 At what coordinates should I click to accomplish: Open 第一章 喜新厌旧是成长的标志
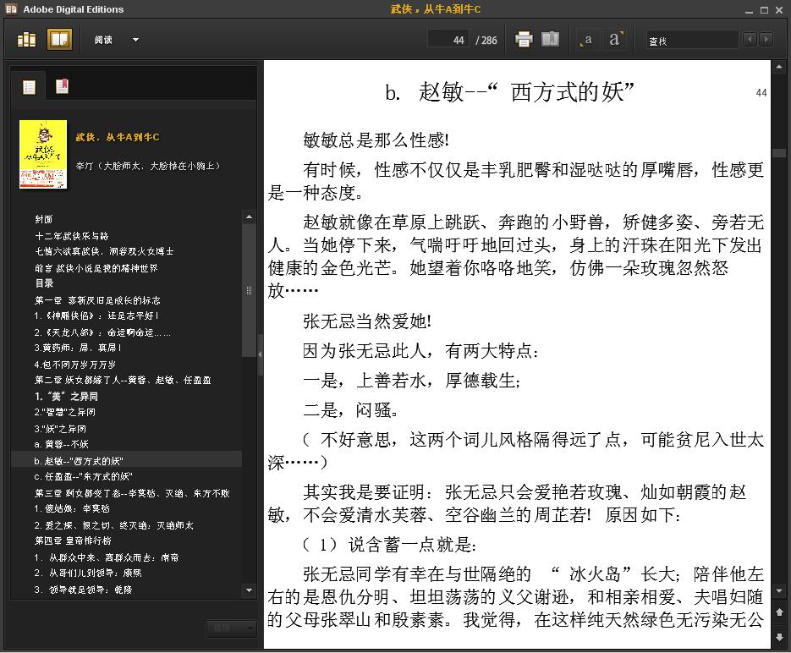(x=97, y=300)
